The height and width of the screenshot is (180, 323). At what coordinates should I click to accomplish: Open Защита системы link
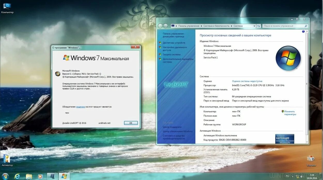pos(172,55)
